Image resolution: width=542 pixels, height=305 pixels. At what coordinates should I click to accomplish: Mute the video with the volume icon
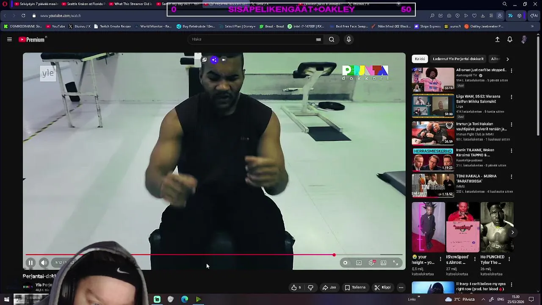point(44,263)
